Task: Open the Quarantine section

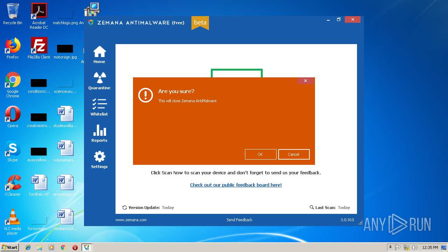Action: [x=99, y=81]
